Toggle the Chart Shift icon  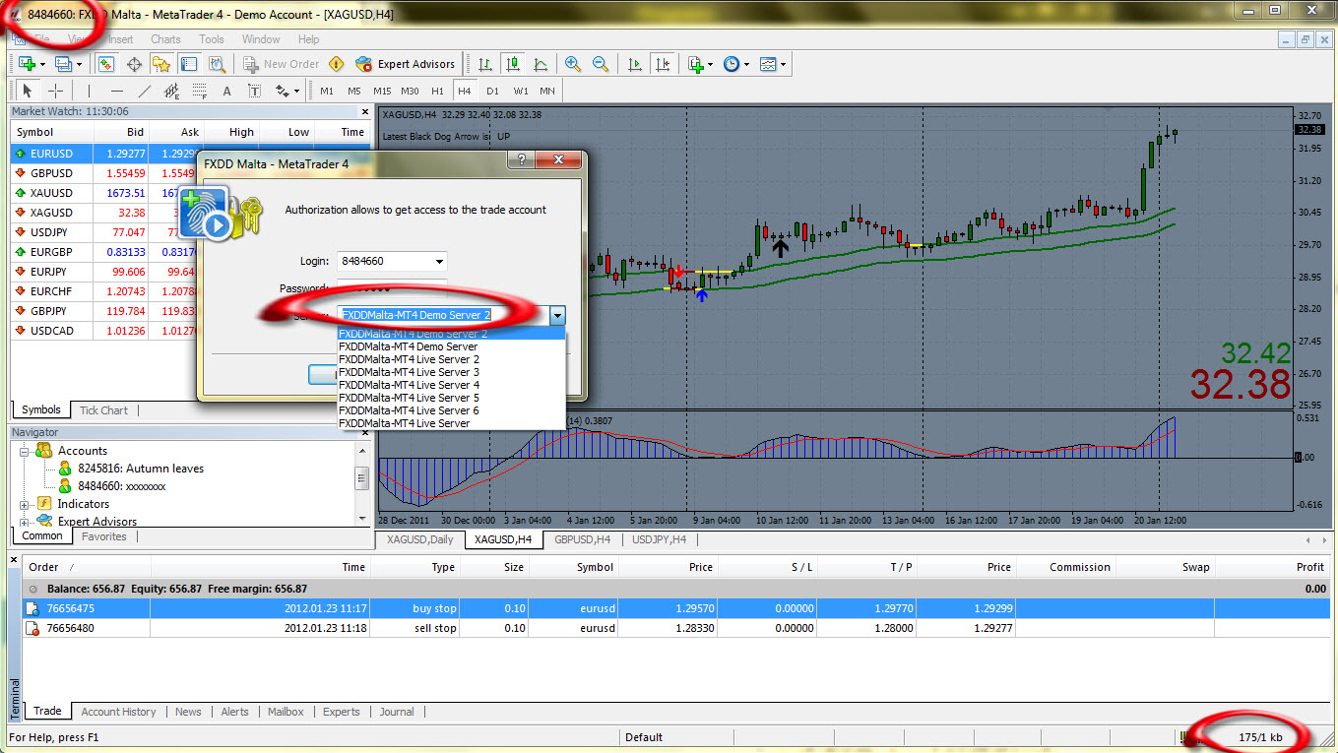pos(663,64)
